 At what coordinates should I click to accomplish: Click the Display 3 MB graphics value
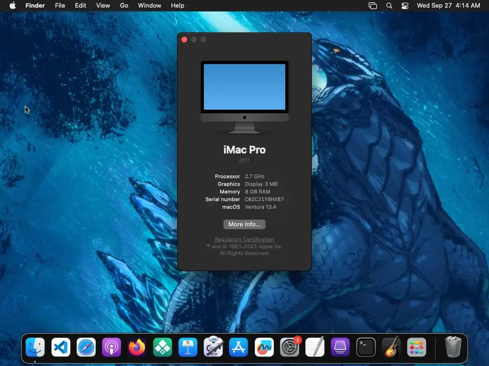click(261, 184)
